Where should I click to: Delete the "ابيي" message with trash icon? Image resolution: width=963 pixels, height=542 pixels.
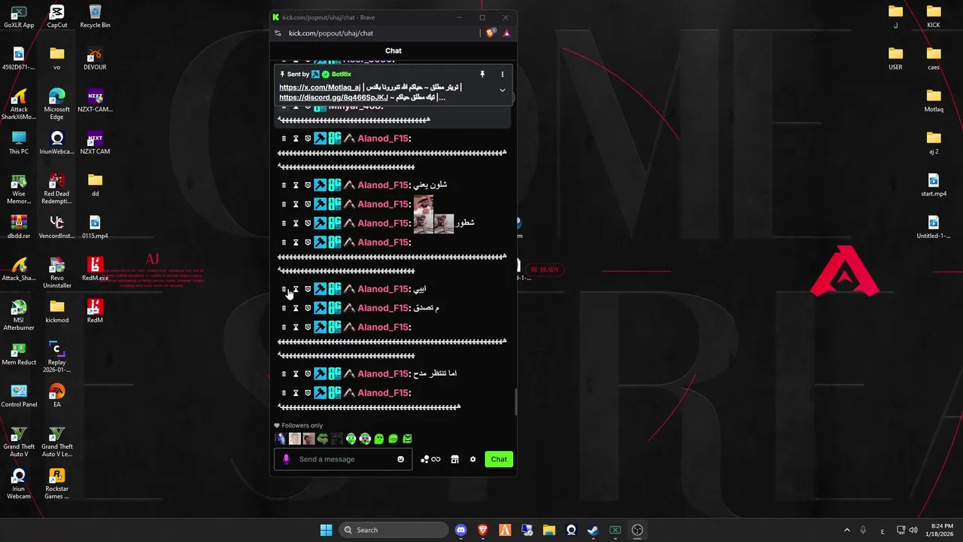284,289
